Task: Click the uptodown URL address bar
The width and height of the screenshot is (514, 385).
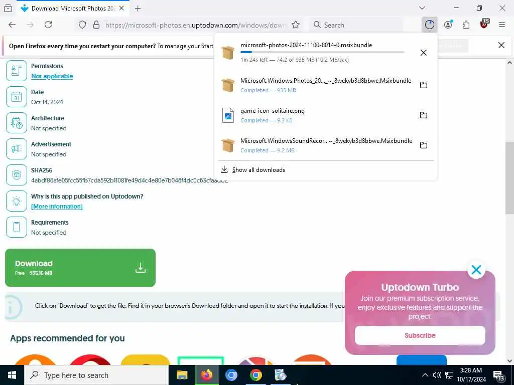Action: click(x=195, y=25)
